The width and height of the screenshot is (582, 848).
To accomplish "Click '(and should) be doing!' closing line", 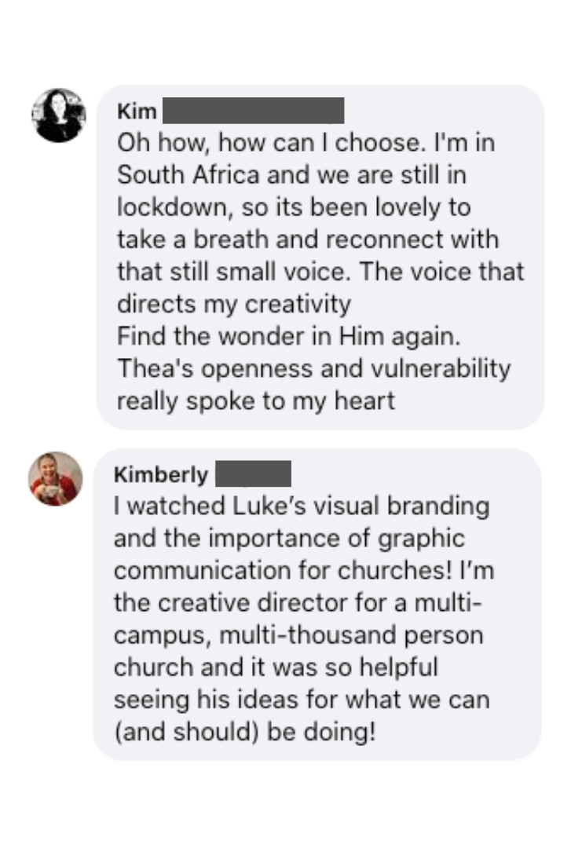I will click(x=244, y=732).
